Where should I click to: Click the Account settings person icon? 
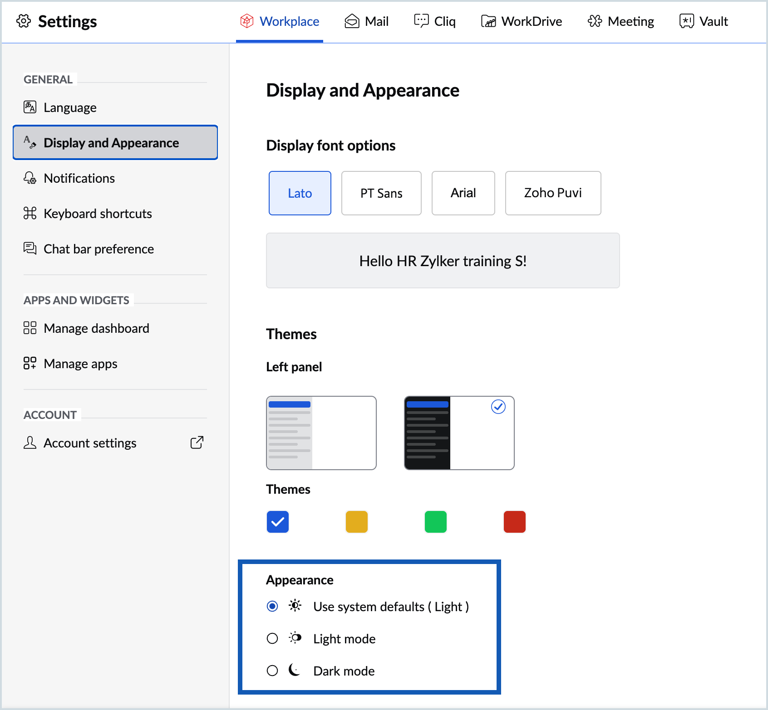click(30, 443)
